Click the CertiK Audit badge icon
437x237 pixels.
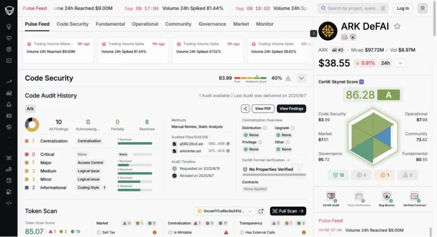coord(331,197)
